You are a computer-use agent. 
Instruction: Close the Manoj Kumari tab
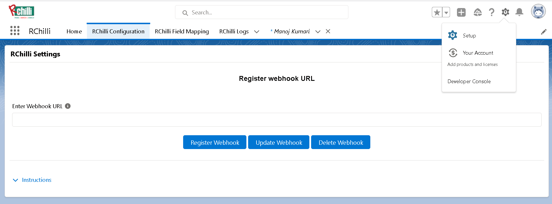pyautogui.click(x=328, y=31)
